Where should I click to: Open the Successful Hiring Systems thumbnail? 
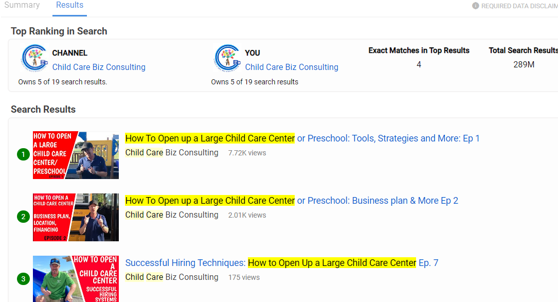click(76, 278)
